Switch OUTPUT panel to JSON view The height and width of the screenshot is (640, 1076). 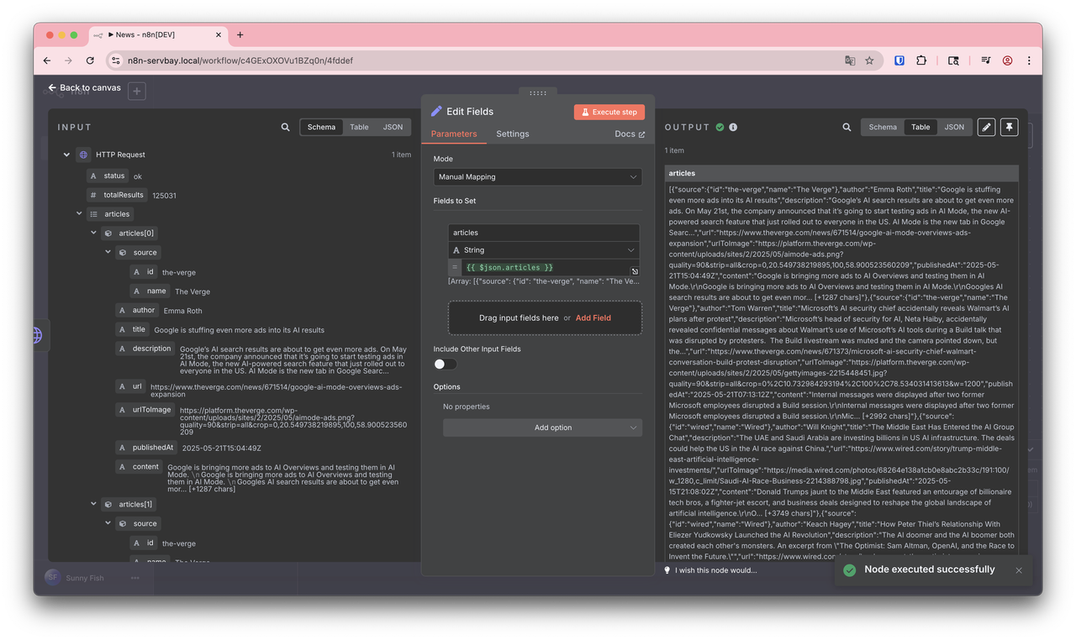[954, 127]
